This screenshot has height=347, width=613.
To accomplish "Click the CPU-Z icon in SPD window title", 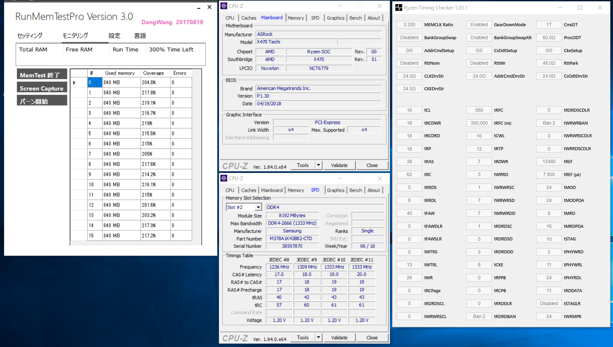I will [x=224, y=178].
